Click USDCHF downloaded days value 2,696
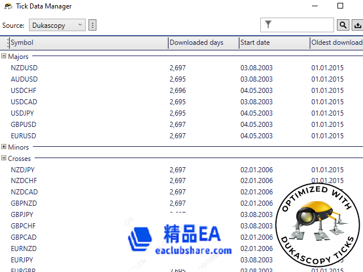Viewport: 363px width, 272px height. pos(178,91)
